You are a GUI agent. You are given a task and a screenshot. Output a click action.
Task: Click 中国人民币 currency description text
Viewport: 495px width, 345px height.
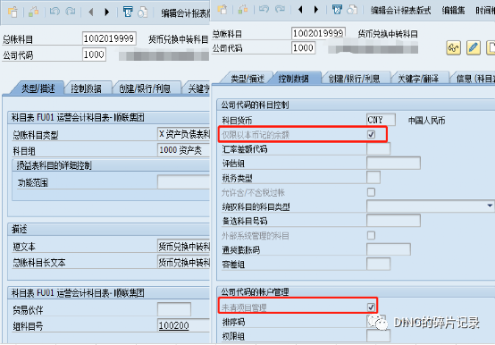(x=426, y=121)
